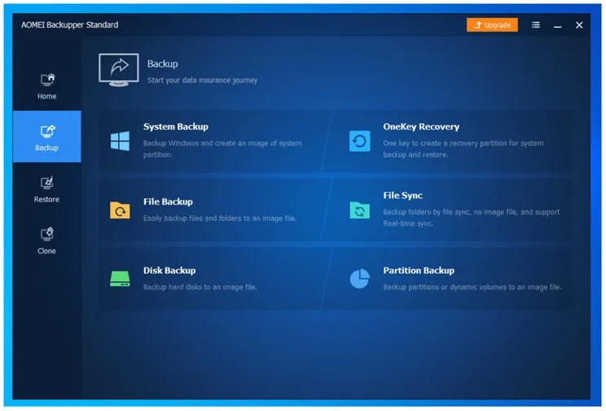
Task: Click 'Backup Windows and create an image' description
Action: (222, 148)
